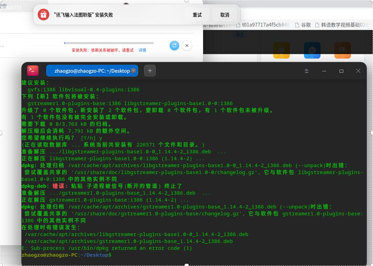Click the line 需要下载 0 B/3,763 kB 的归档
Viewport: 373px width, 266px height.
(x=67, y=124)
